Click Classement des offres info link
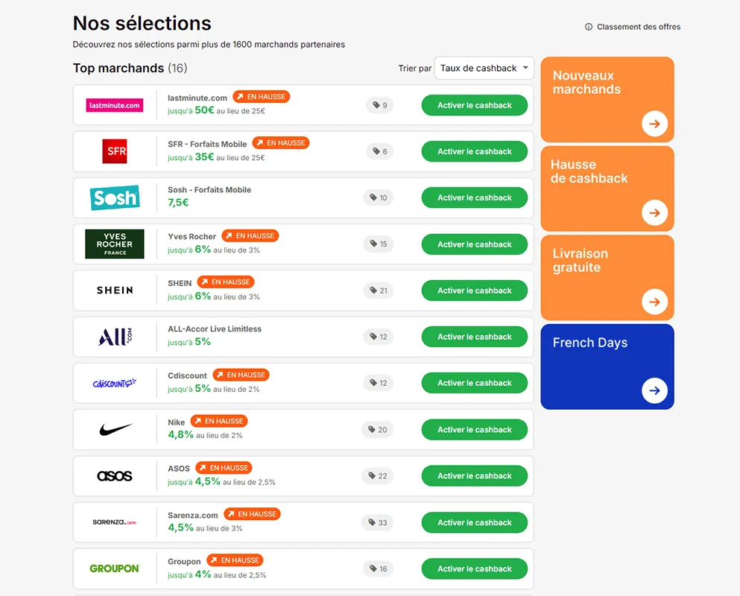740x596 pixels. point(633,27)
